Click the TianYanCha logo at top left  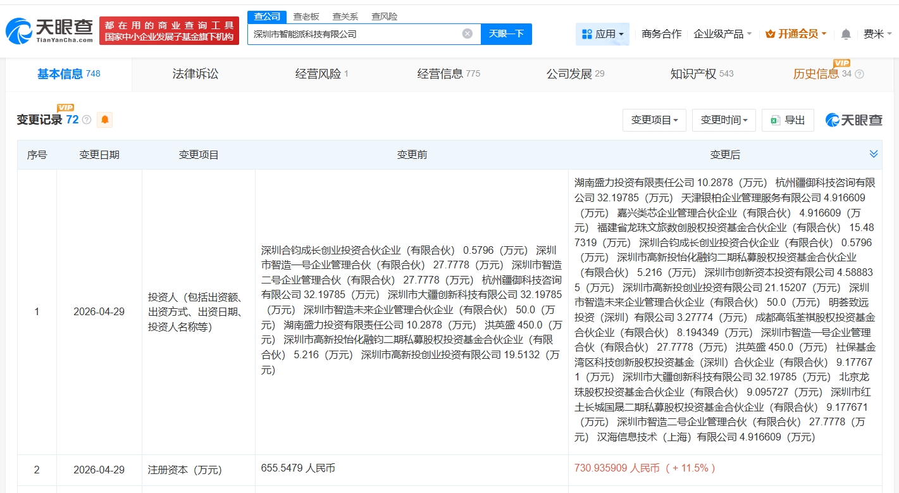coord(49,30)
